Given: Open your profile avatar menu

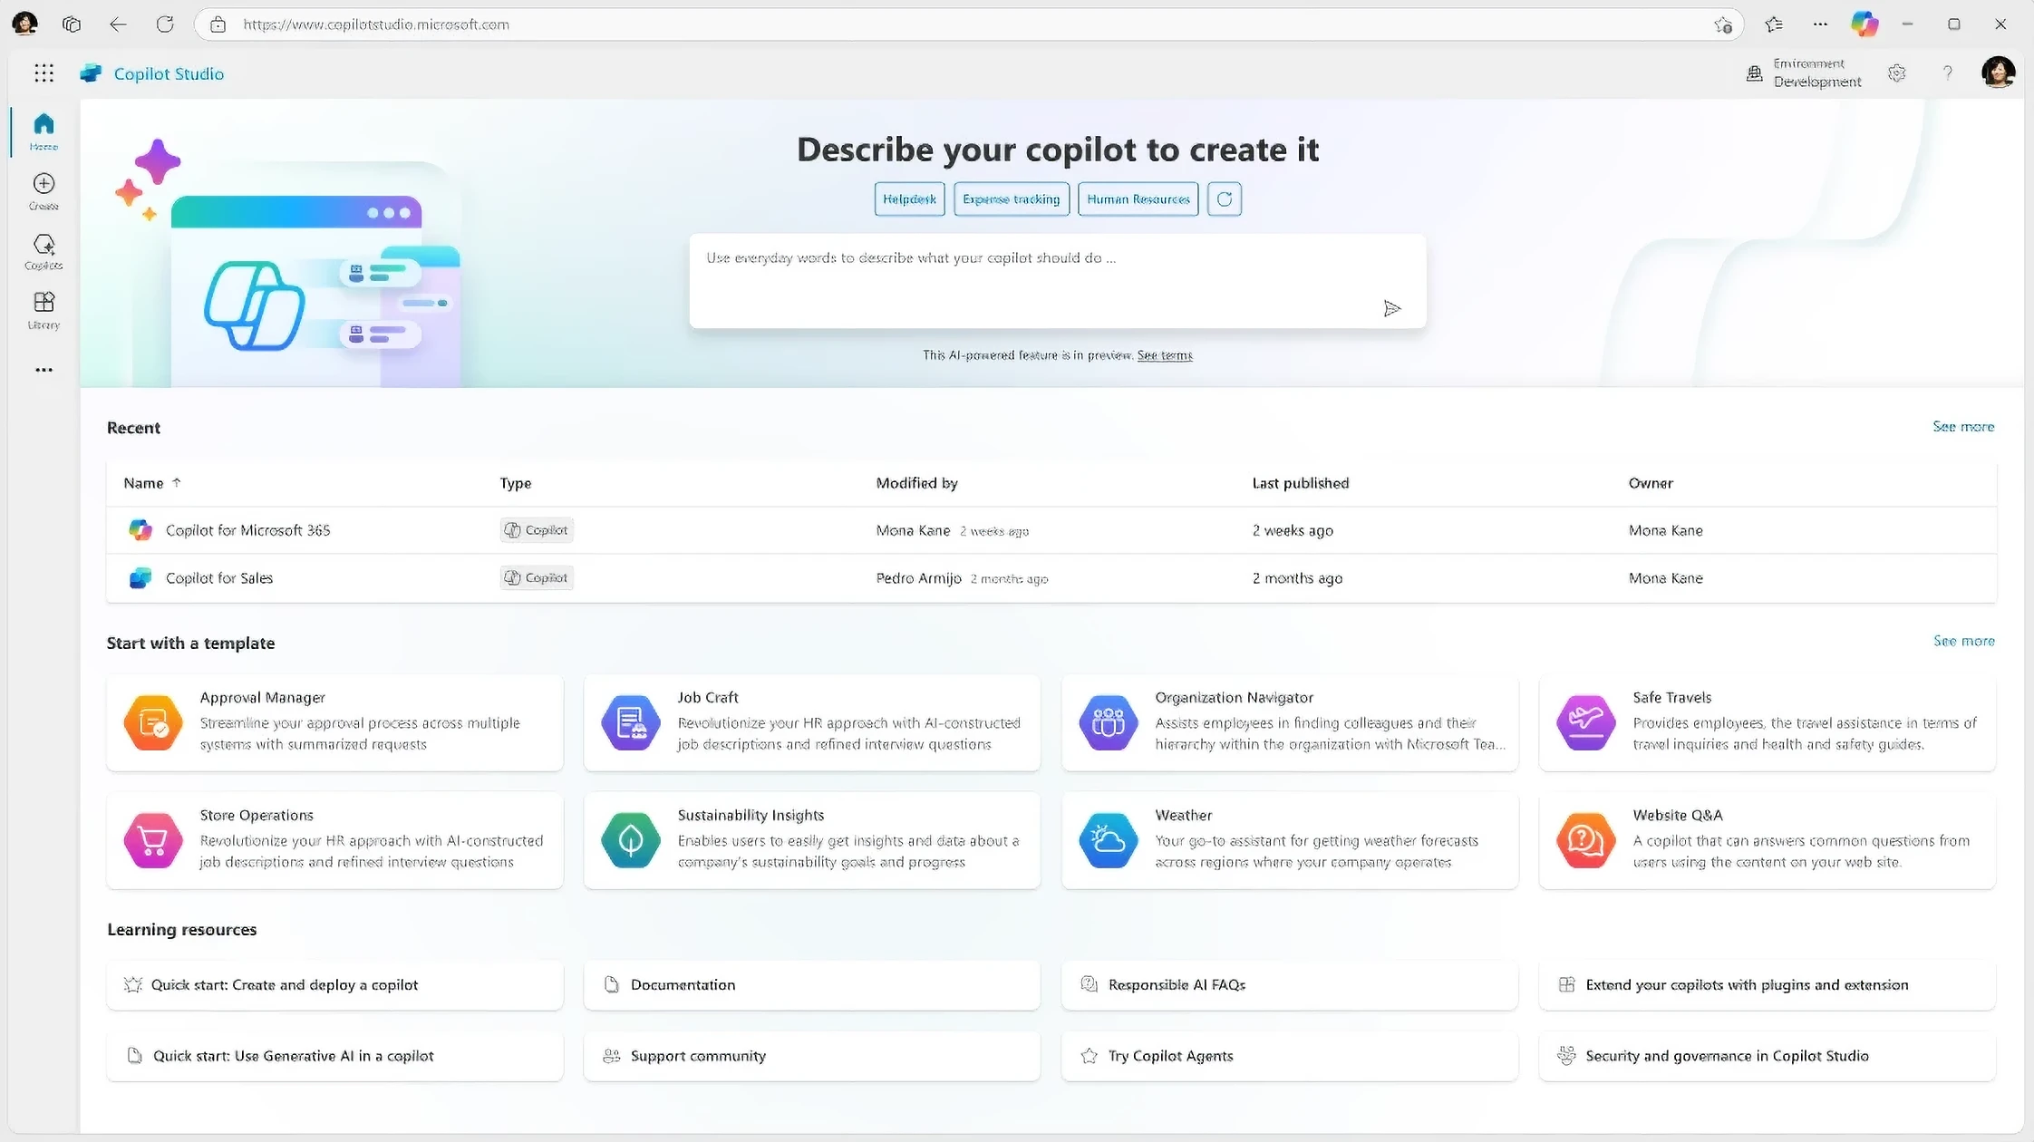Looking at the screenshot, I should coord(2000,73).
